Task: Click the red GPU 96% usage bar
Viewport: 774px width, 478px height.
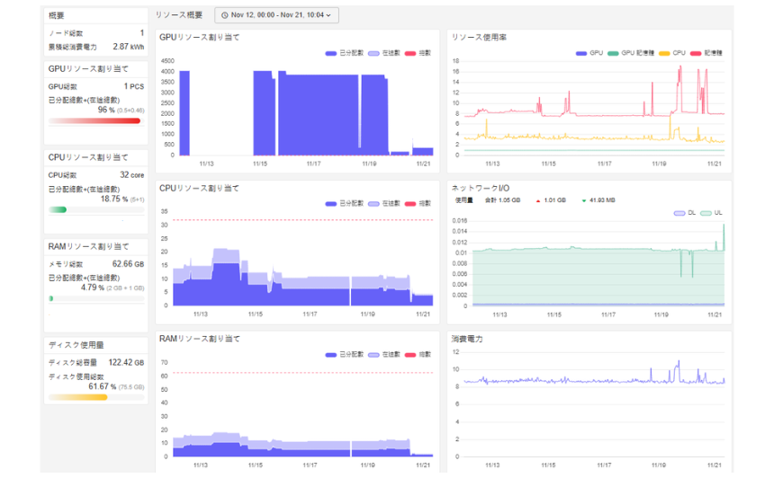Action: (94, 120)
